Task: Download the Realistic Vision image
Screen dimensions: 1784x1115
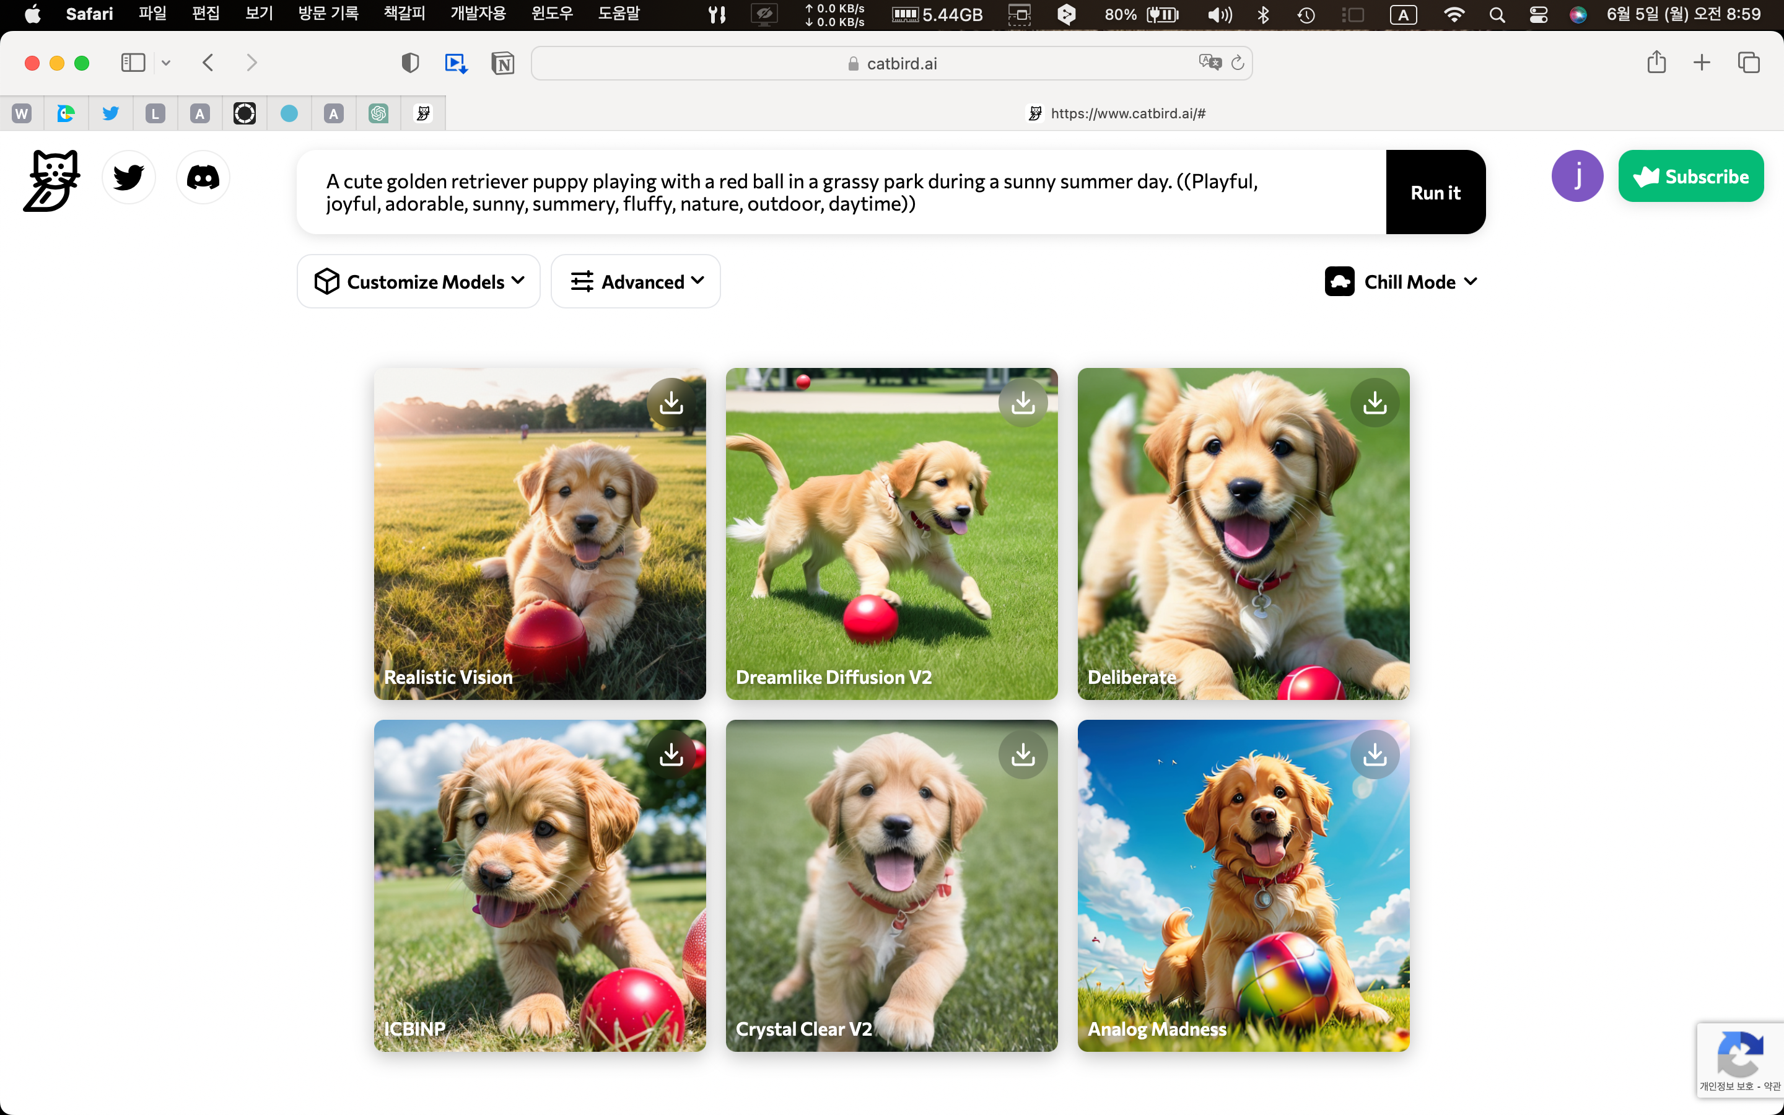Action: [671, 403]
